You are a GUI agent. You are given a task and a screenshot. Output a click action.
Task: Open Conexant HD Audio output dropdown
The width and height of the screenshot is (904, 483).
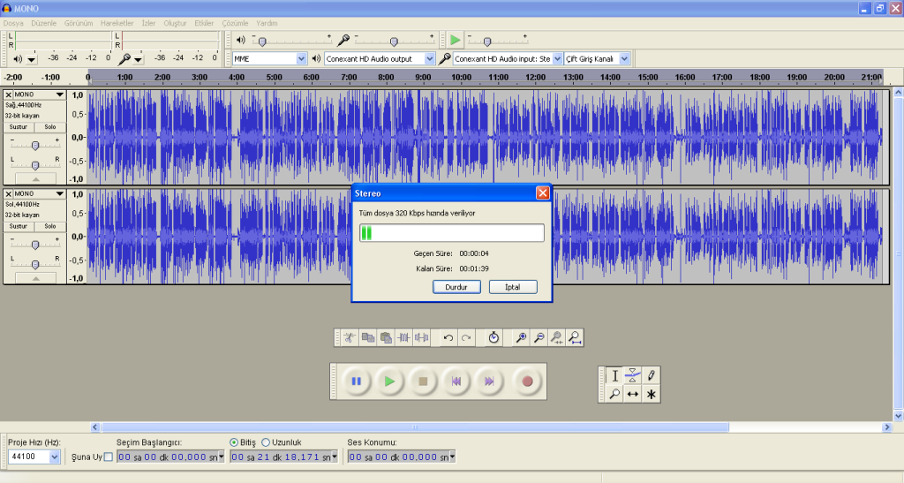[429, 59]
